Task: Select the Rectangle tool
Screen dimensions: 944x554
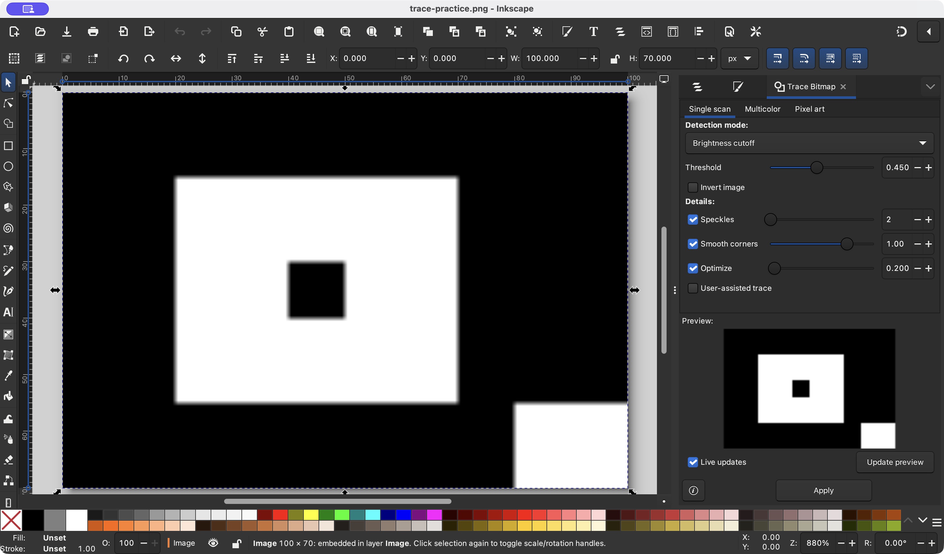Action: [x=8, y=146]
